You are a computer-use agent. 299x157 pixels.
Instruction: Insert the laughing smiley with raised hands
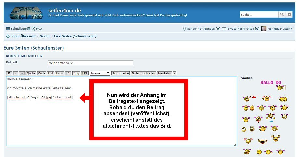(275, 138)
